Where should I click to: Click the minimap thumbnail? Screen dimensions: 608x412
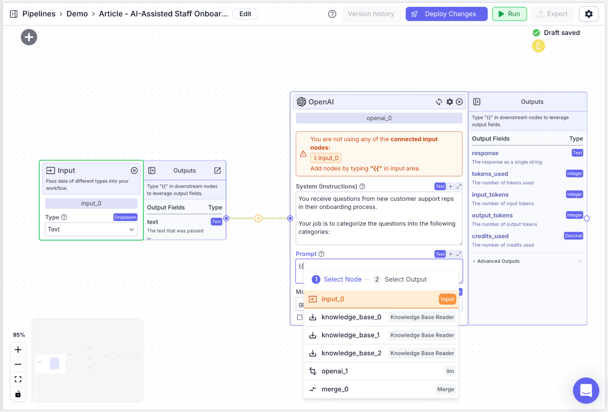coord(87,360)
